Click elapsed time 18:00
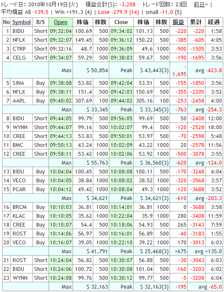This screenshot has width=224, height=292. 215,127
